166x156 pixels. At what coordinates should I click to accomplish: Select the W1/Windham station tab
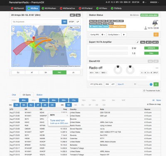coord(49,8)
